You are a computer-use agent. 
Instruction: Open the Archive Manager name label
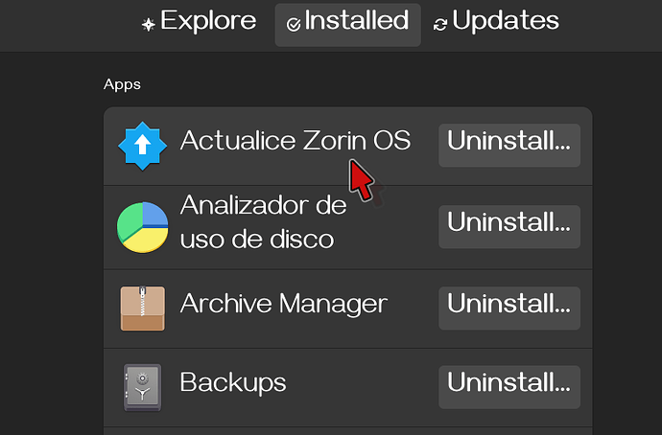point(283,305)
